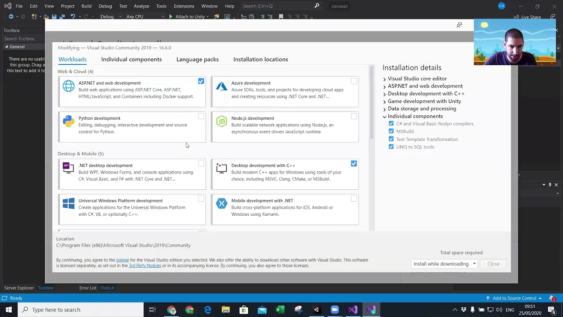
Task: Check the Node.js development workload
Action: [x=354, y=117]
